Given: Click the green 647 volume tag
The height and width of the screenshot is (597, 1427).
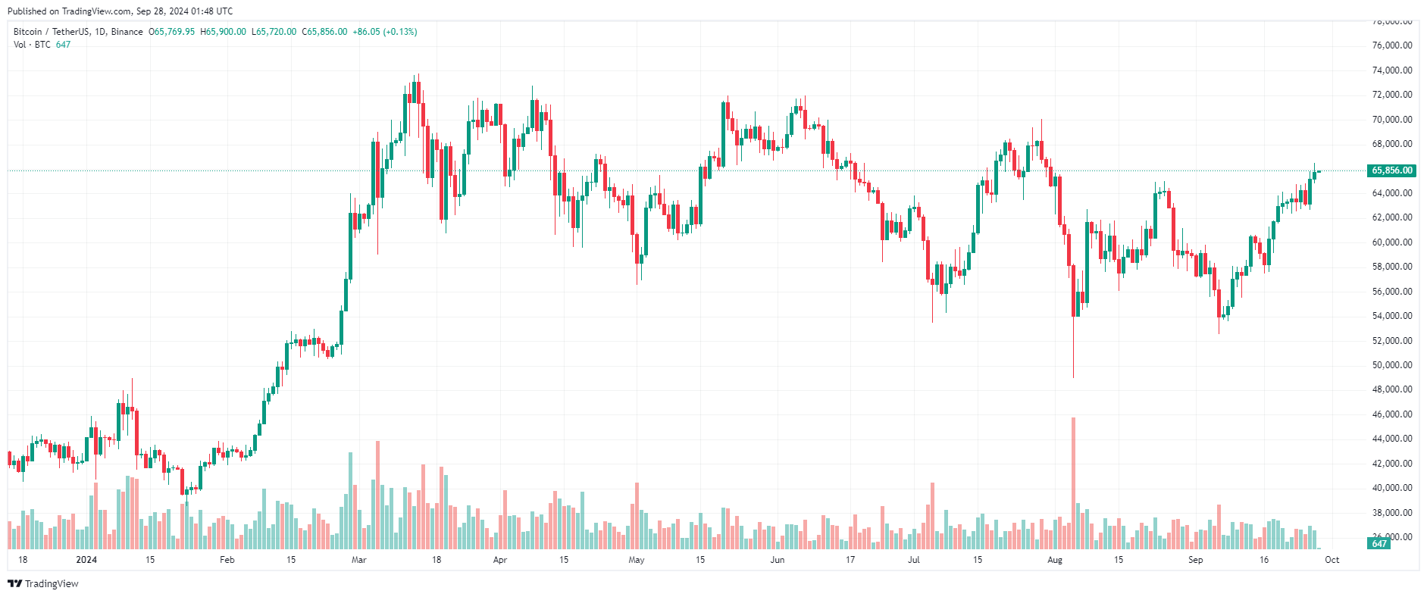Looking at the screenshot, I should (x=1378, y=543).
